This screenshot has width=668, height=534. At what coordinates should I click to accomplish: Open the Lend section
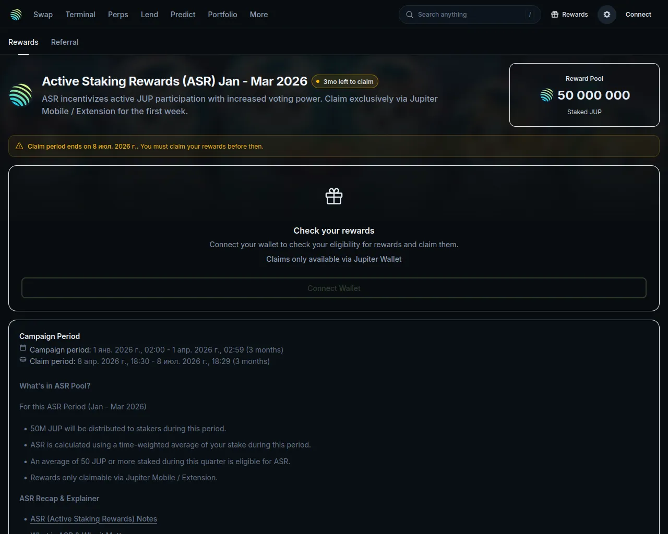point(149,15)
